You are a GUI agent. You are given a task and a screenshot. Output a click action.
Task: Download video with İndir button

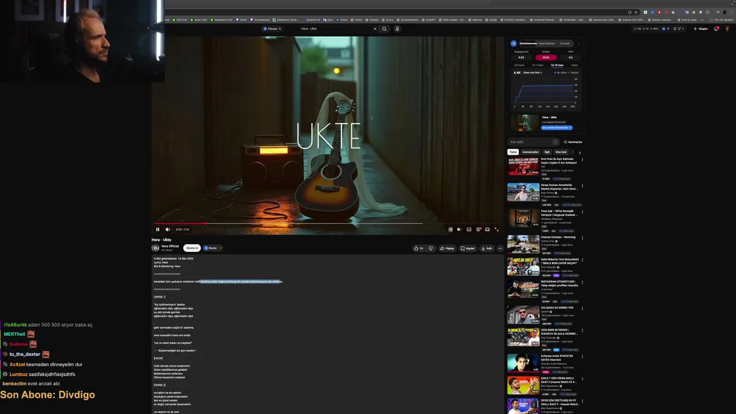486,248
